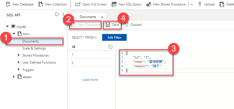Select Scale & Settings in the tree
Viewport: 234px width, 109px height.
[x=34, y=48]
